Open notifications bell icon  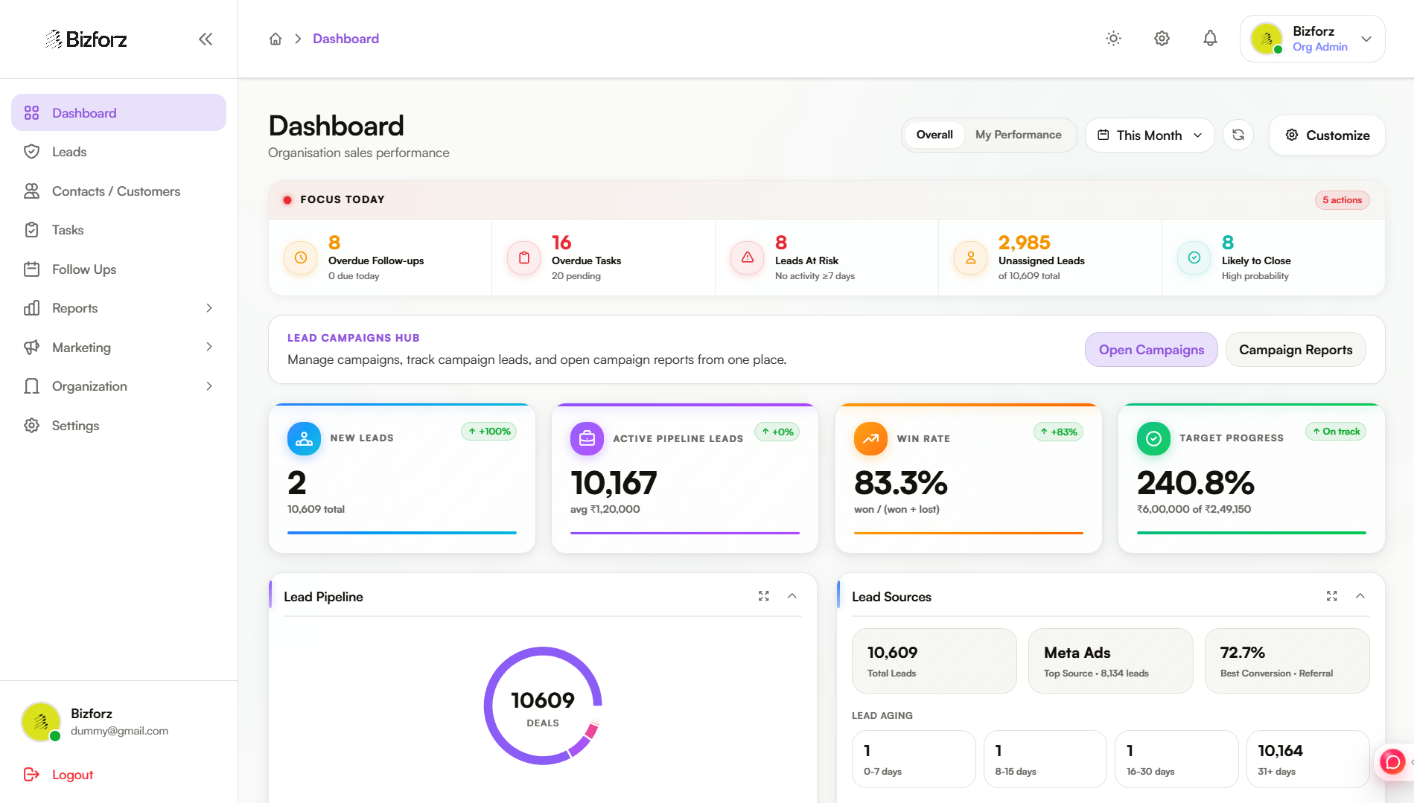click(1210, 39)
